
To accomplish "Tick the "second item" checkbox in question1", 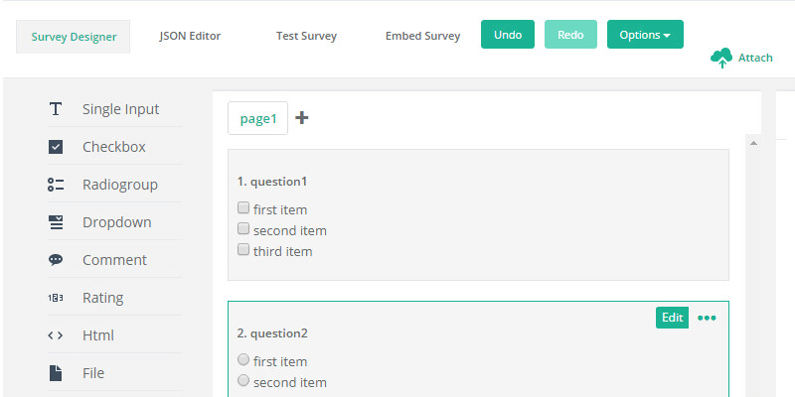I will (243, 229).
